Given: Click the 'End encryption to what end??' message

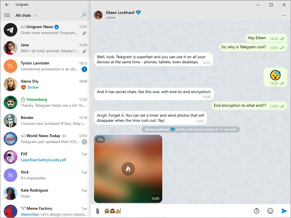Looking at the screenshot, I should (249, 106).
